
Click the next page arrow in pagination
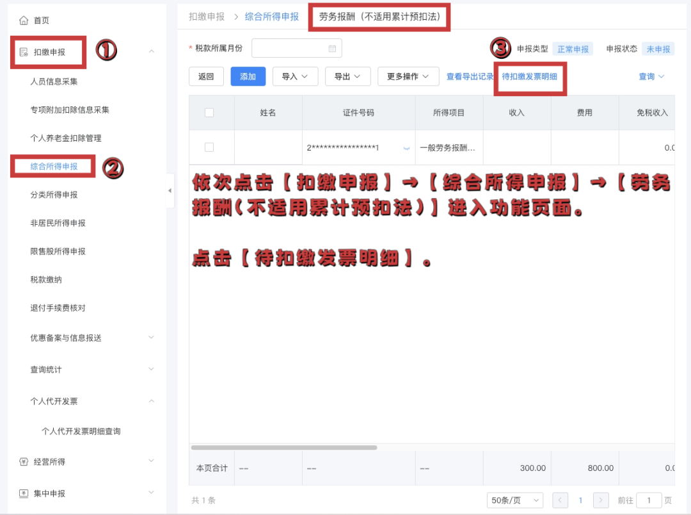tap(600, 500)
